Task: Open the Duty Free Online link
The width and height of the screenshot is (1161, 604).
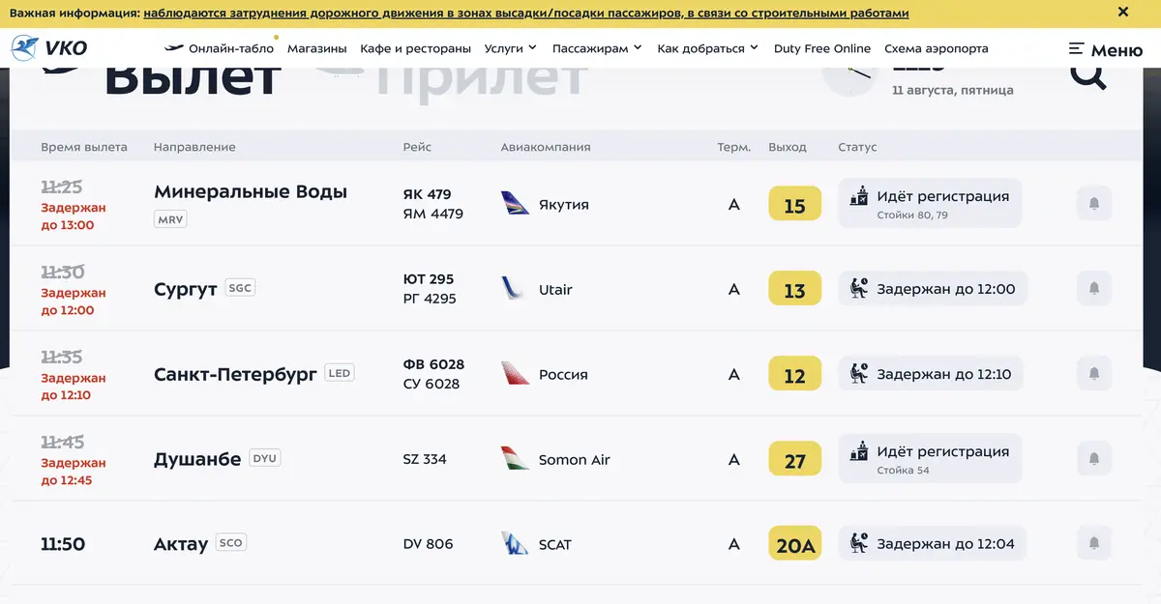Action: (x=822, y=48)
